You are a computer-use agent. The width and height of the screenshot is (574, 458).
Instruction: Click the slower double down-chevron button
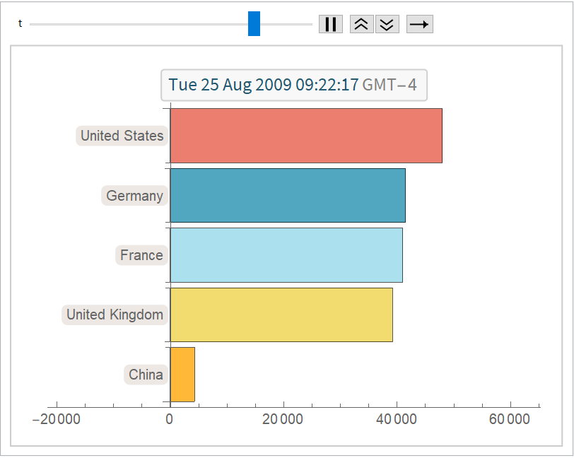[x=387, y=24]
